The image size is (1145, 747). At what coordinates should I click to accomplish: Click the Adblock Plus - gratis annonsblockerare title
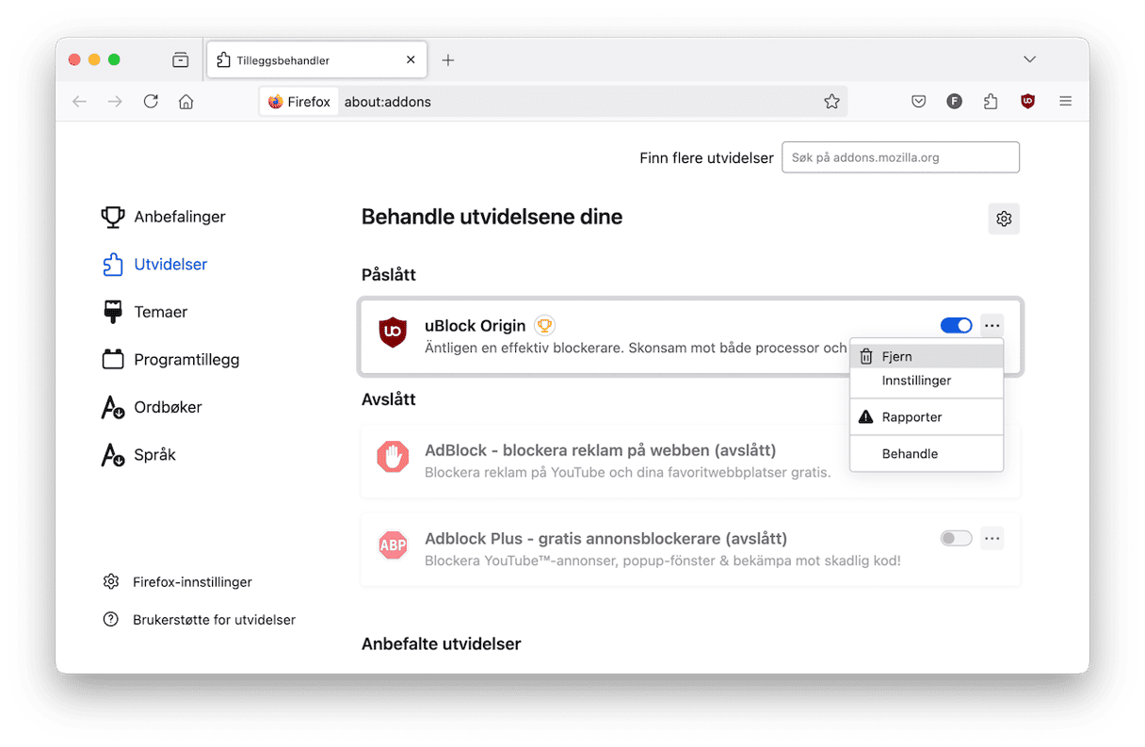pyautogui.click(x=606, y=539)
